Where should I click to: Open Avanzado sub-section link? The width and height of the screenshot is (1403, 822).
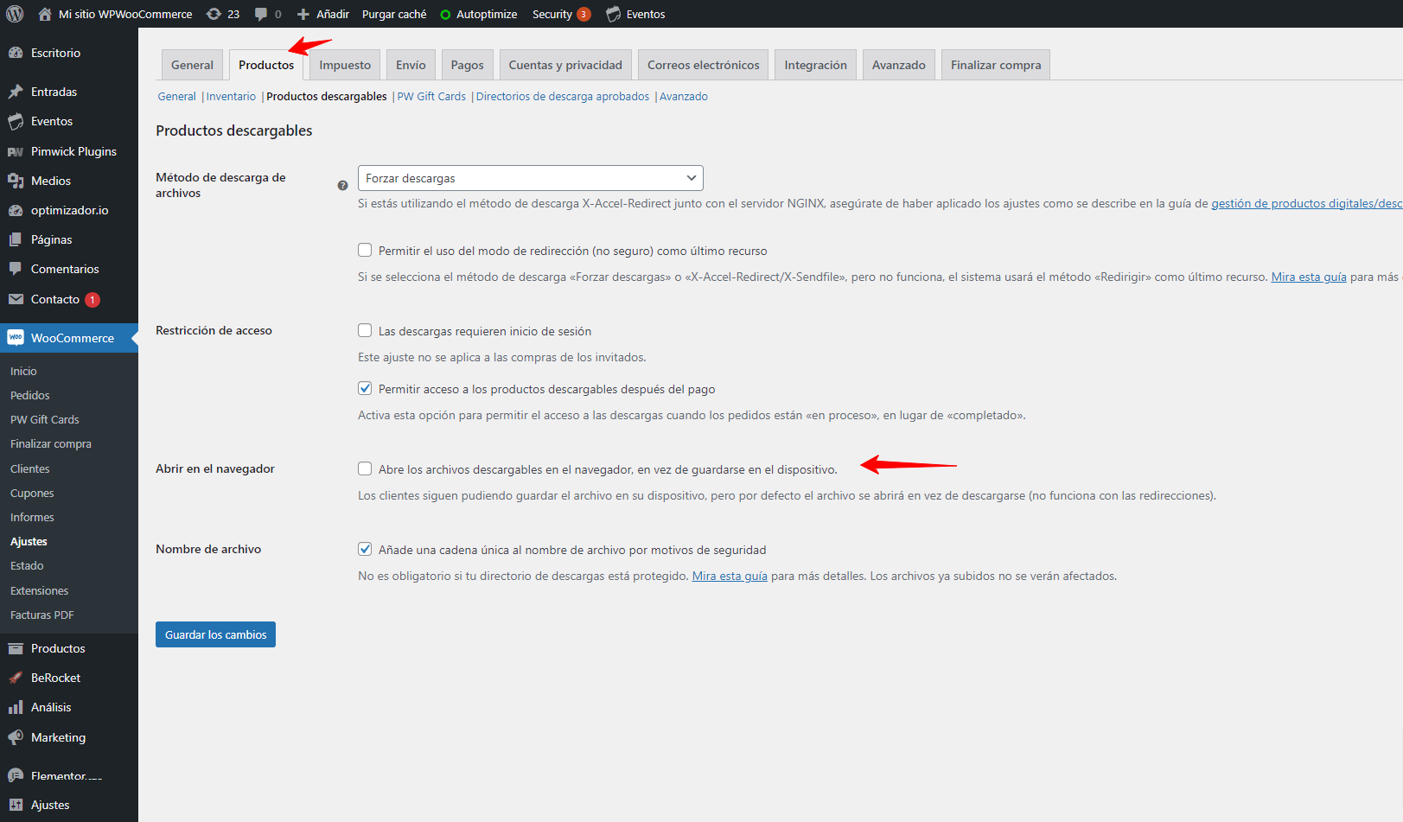pos(684,97)
